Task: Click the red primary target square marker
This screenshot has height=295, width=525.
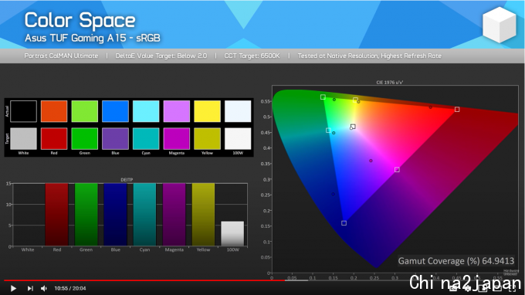Action: click(x=457, y=110)
